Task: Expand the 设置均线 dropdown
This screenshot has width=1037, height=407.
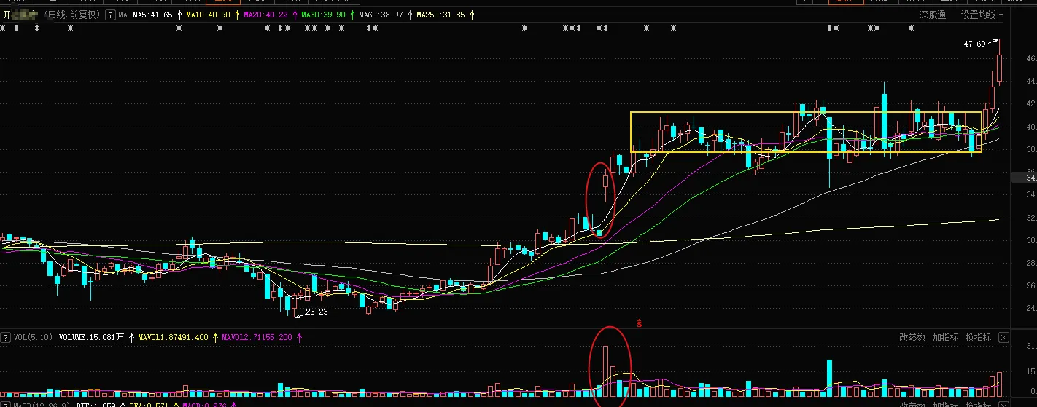Action: (982, 15)
